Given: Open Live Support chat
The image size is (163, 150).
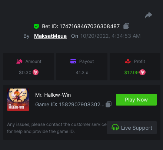Looking at the screenshot, I should pyautogui.click(x=132, y=128).
